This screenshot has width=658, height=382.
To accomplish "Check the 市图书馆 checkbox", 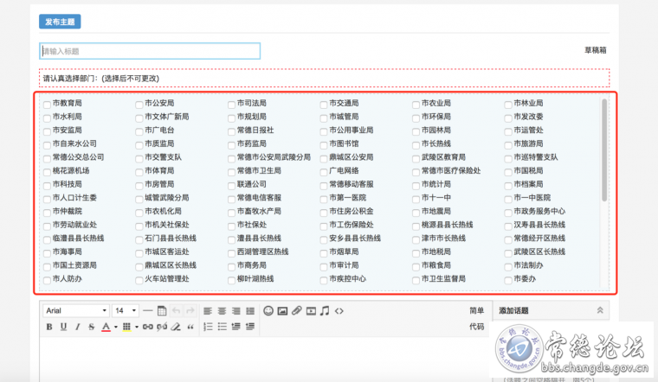I will pos(324,145).
